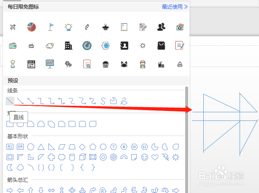Insert the two-people silhouette icon
The width and height of the screenshot is (259, 193).
click(x=161, y=27)
